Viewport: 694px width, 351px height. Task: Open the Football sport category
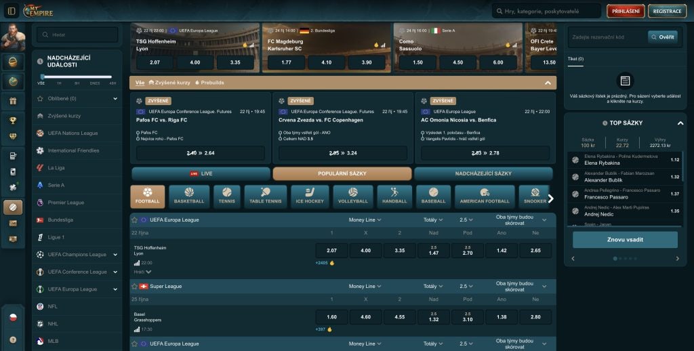tap(147, 197)
